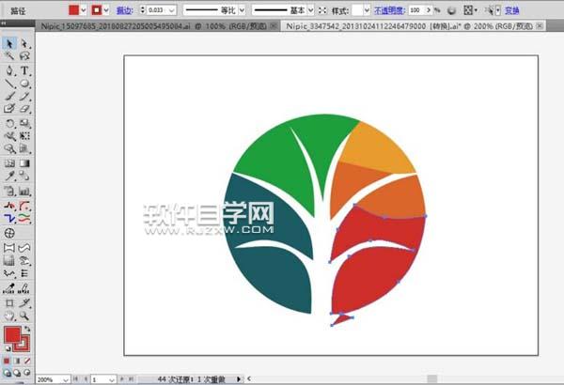Select the Paintbrush tool
The image size is (564, 385).
pyautogui.click(x=9, y=96)
